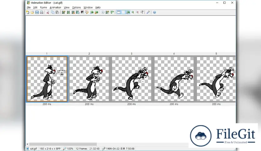Click the Save floppy disk icon

(x=37, y=12)
